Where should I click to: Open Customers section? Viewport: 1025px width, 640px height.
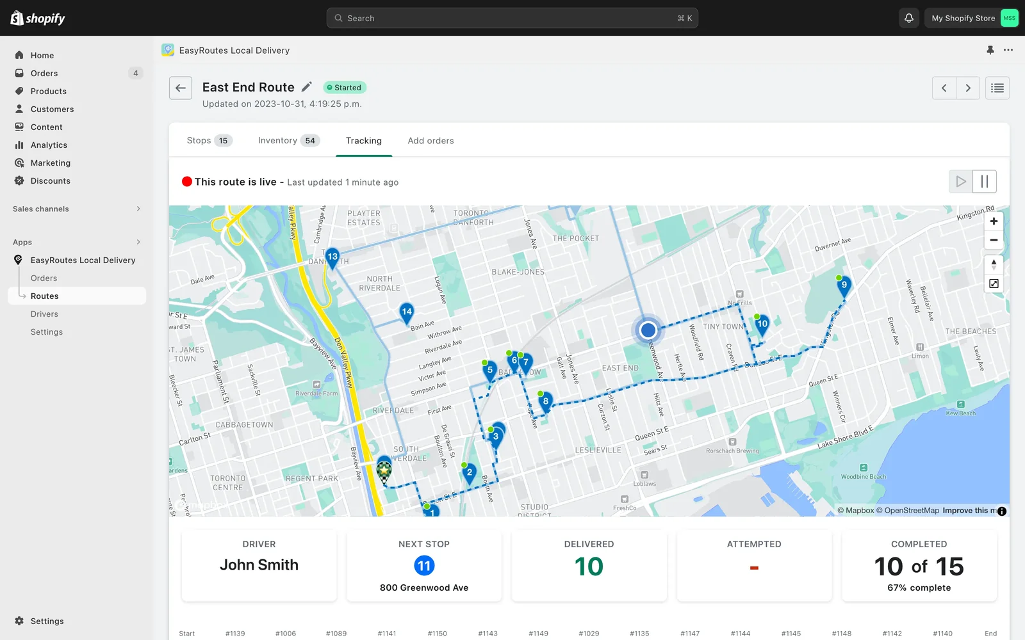52,109
